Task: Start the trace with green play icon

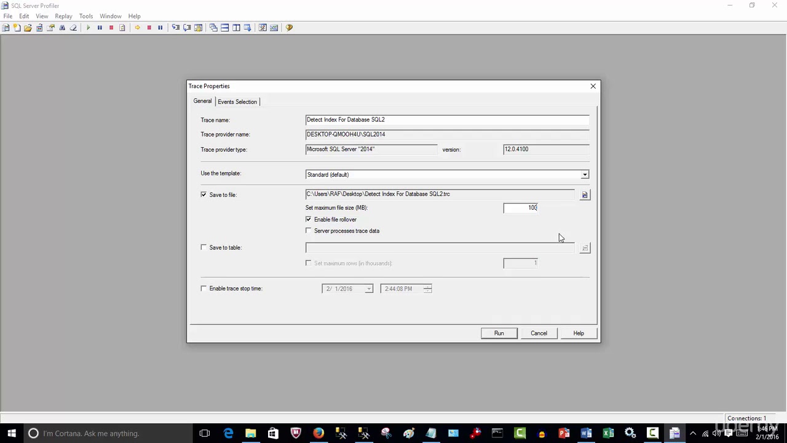Action: (x=88, y=28)
